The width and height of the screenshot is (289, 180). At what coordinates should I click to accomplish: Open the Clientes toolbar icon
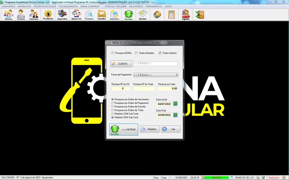[8, 15]
